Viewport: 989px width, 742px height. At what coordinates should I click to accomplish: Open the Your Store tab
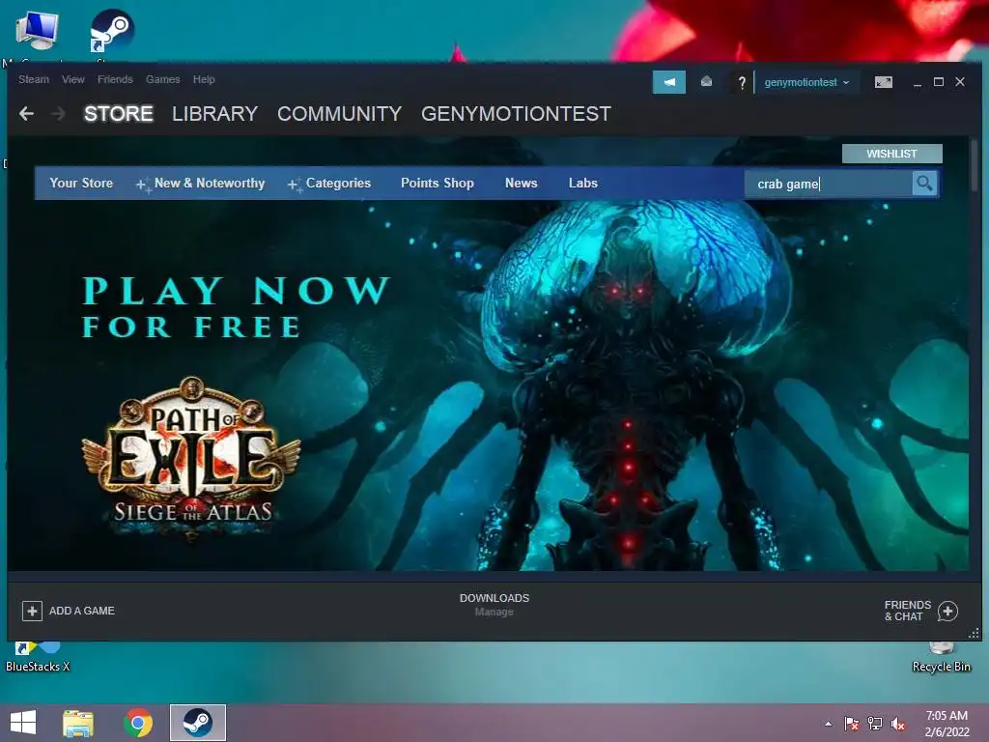click(81, 183)
